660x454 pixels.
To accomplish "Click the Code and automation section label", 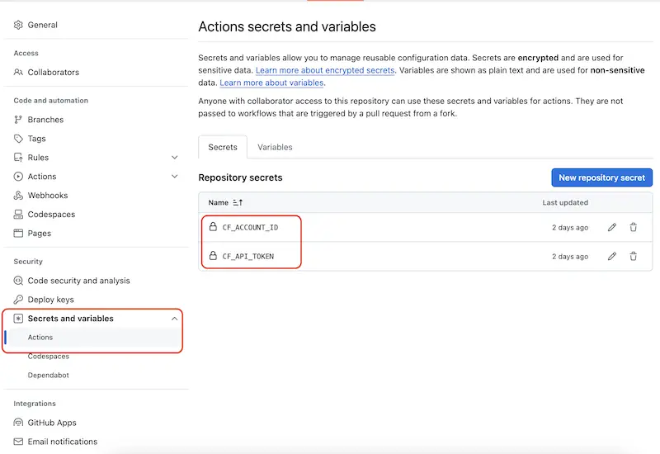I will click(x=51, y=101).
